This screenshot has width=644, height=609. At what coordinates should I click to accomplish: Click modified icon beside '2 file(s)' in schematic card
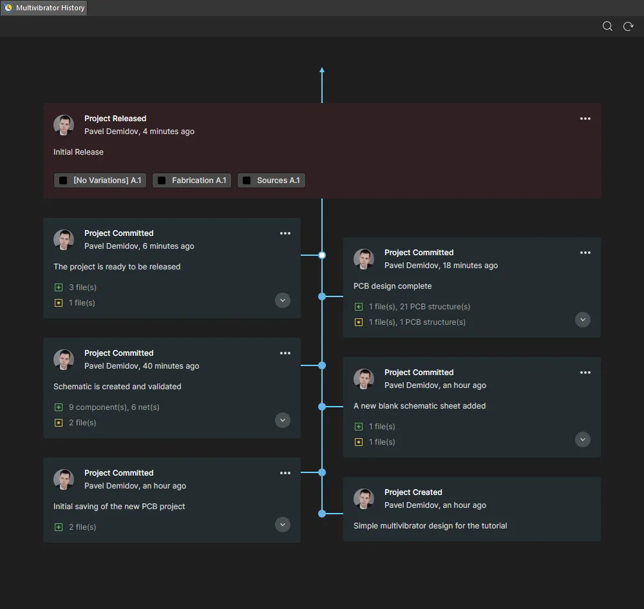click(59, 423)
